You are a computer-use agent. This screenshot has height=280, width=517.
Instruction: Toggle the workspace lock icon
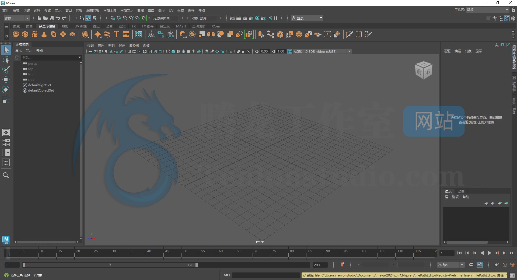tap(513, 10)
